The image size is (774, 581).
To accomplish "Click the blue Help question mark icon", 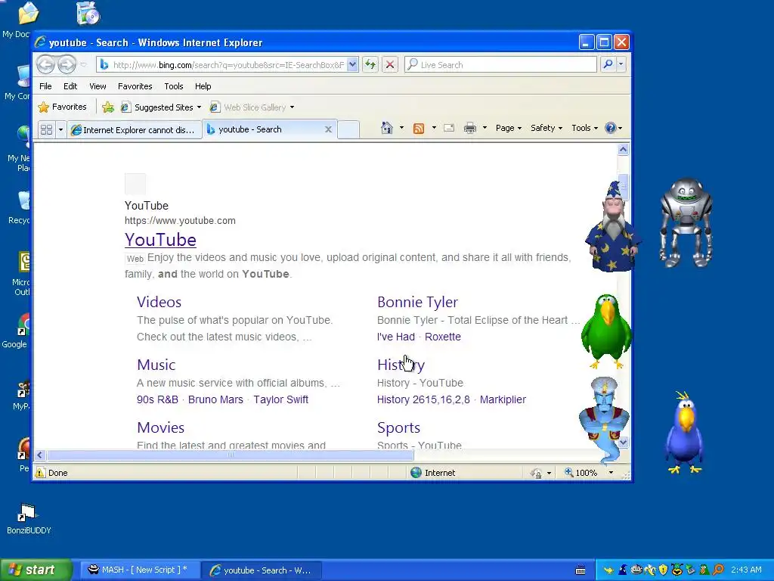I will pos(611,128).
